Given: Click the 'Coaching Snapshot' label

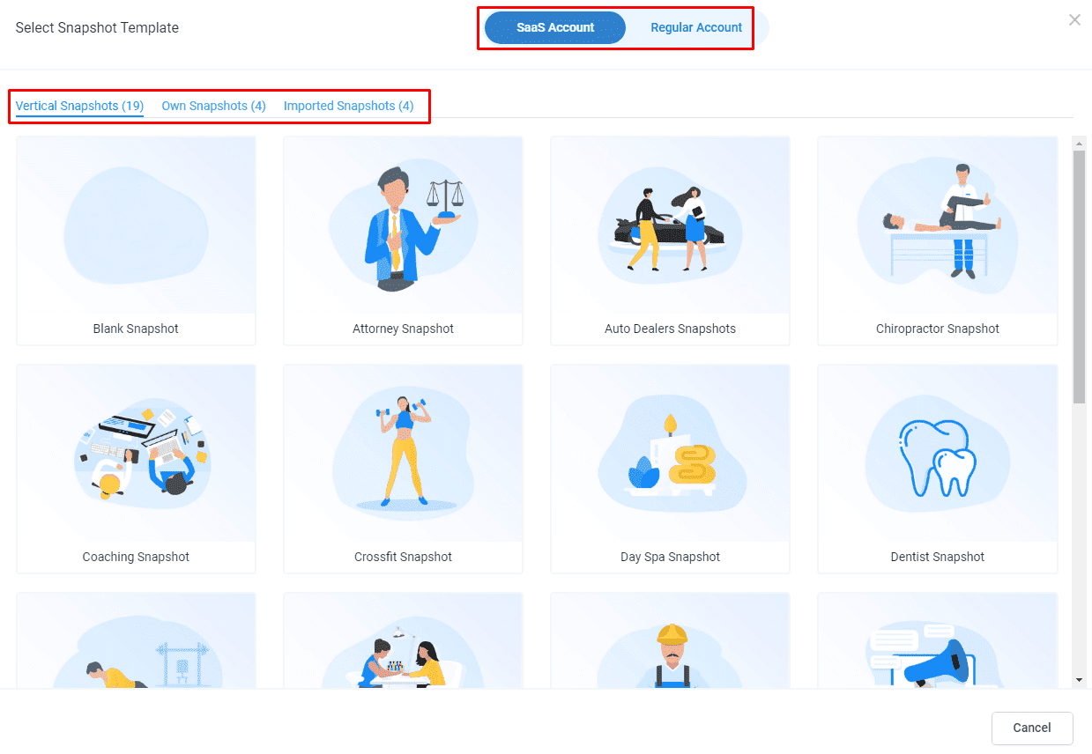Looking at the screenshot, I should [x=136, y=557].
